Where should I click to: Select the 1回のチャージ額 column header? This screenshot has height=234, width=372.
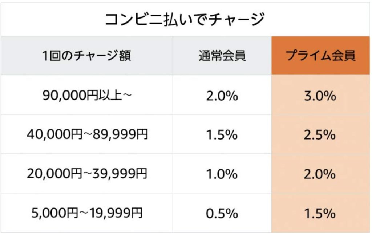pyautogui.click(x=86, y=56)
